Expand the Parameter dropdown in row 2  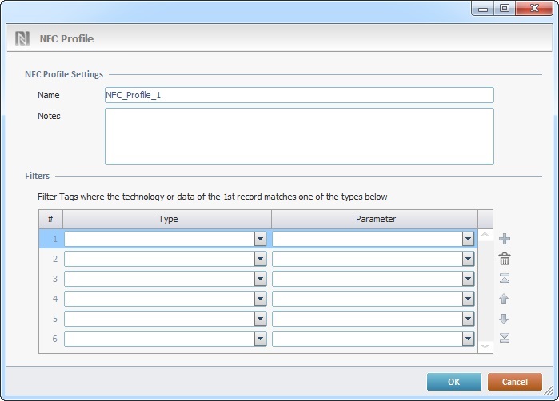[468, 259]
